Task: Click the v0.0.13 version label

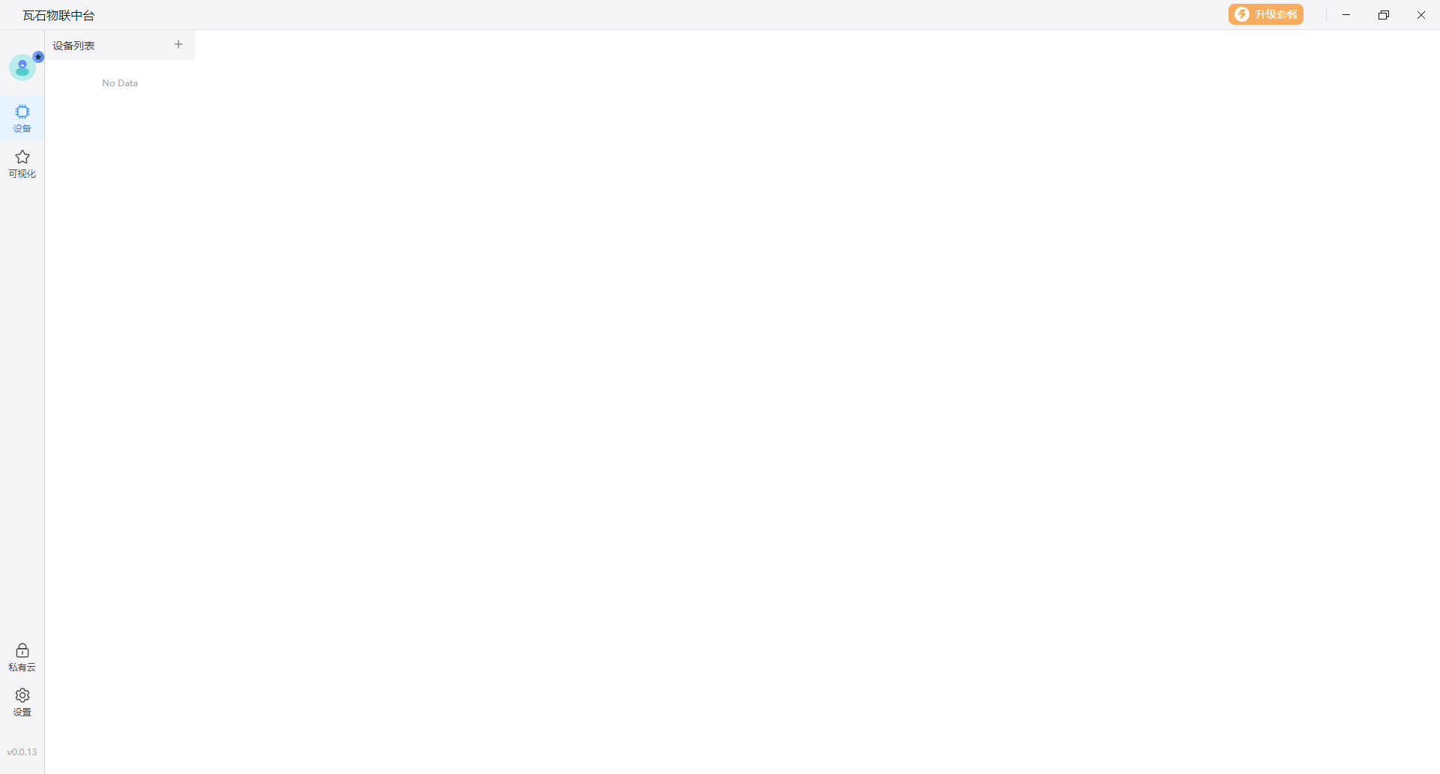Action: tap(22, 752)
